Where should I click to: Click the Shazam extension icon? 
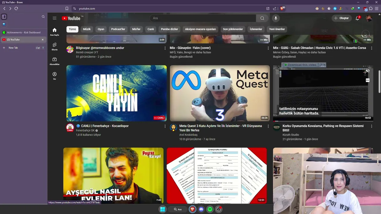(335, 9)
